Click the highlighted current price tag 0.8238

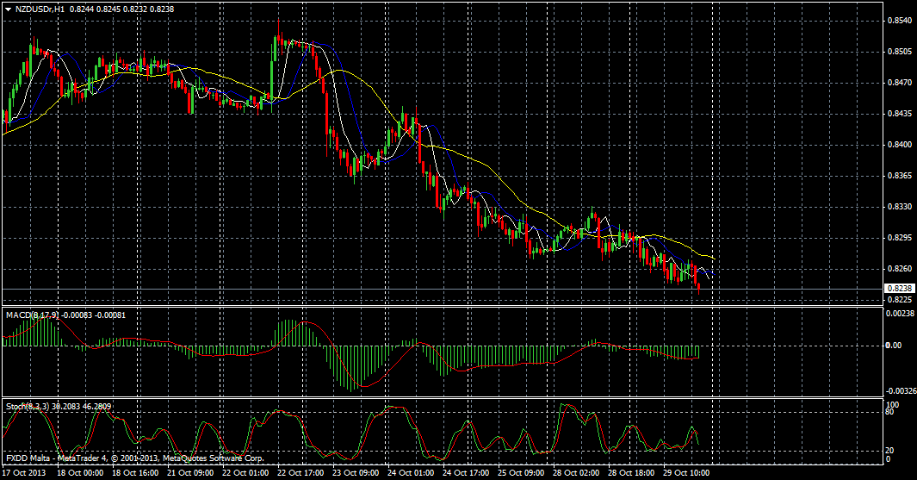click(898, 289)
